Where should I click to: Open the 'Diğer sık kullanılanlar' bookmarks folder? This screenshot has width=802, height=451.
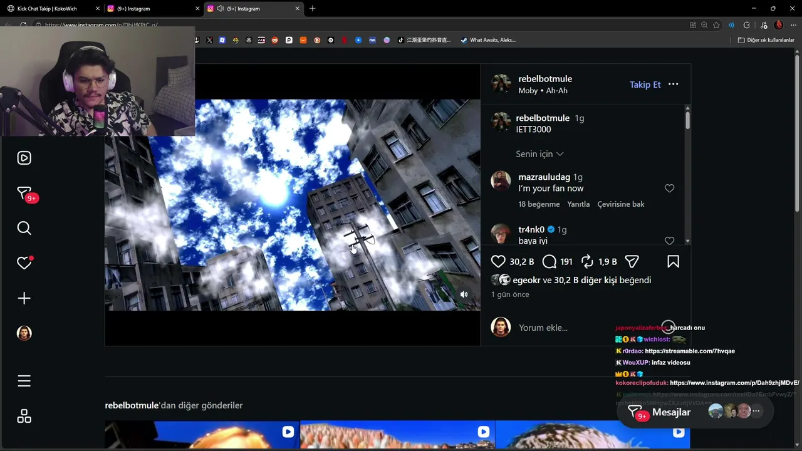pos(766,40)
